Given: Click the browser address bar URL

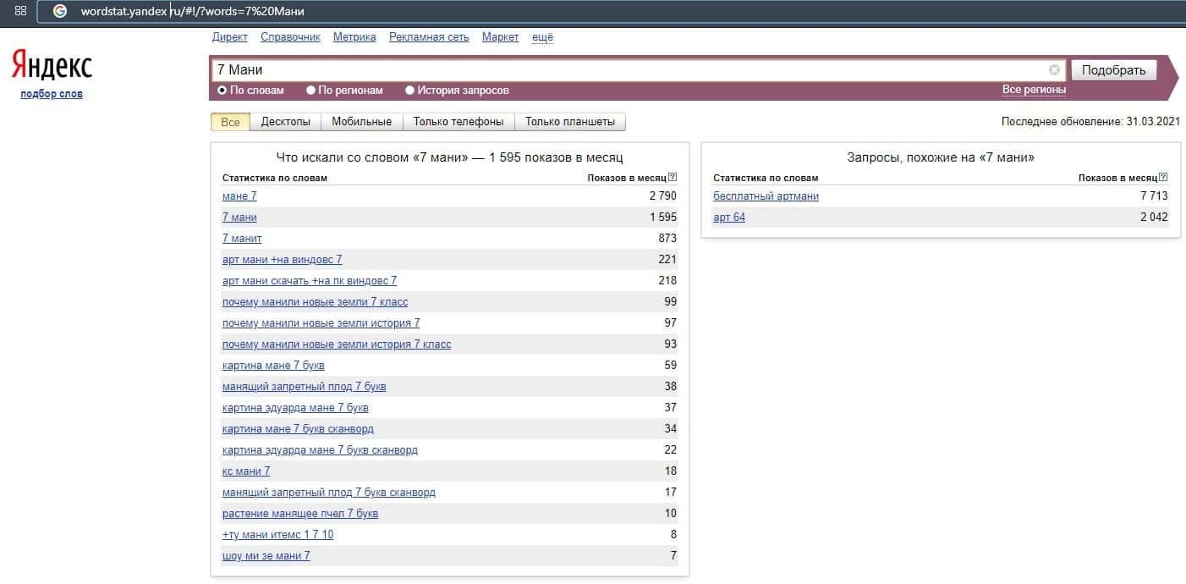Looking at the screenshot, I should [x=192, y=12].
